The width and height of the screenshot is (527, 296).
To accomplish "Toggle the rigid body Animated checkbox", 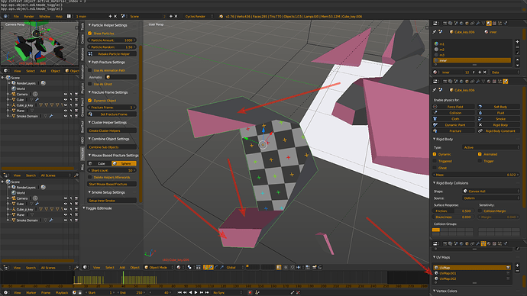I will pos(480,154).
